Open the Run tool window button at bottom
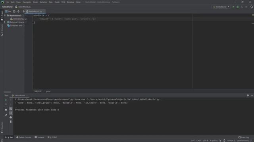The width and height of the screenshot is (254, 142). (x=9, y=137)
